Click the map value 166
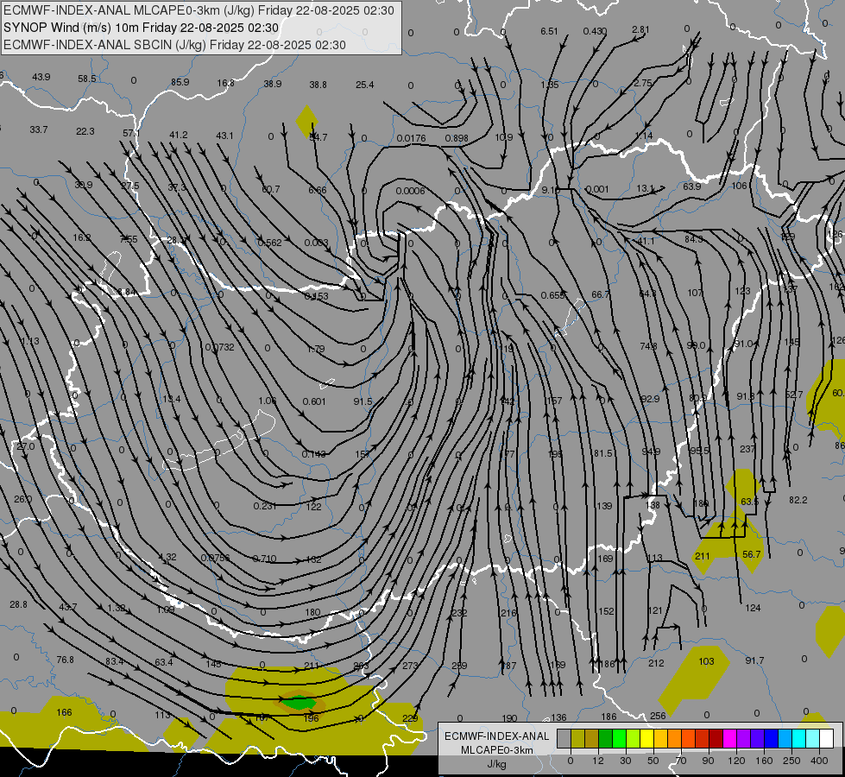Screen dimensions: 845x777 (64, 713)
